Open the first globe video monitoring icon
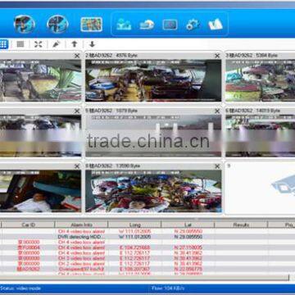The height and width of the screenshot is (295, 295). 25,24
